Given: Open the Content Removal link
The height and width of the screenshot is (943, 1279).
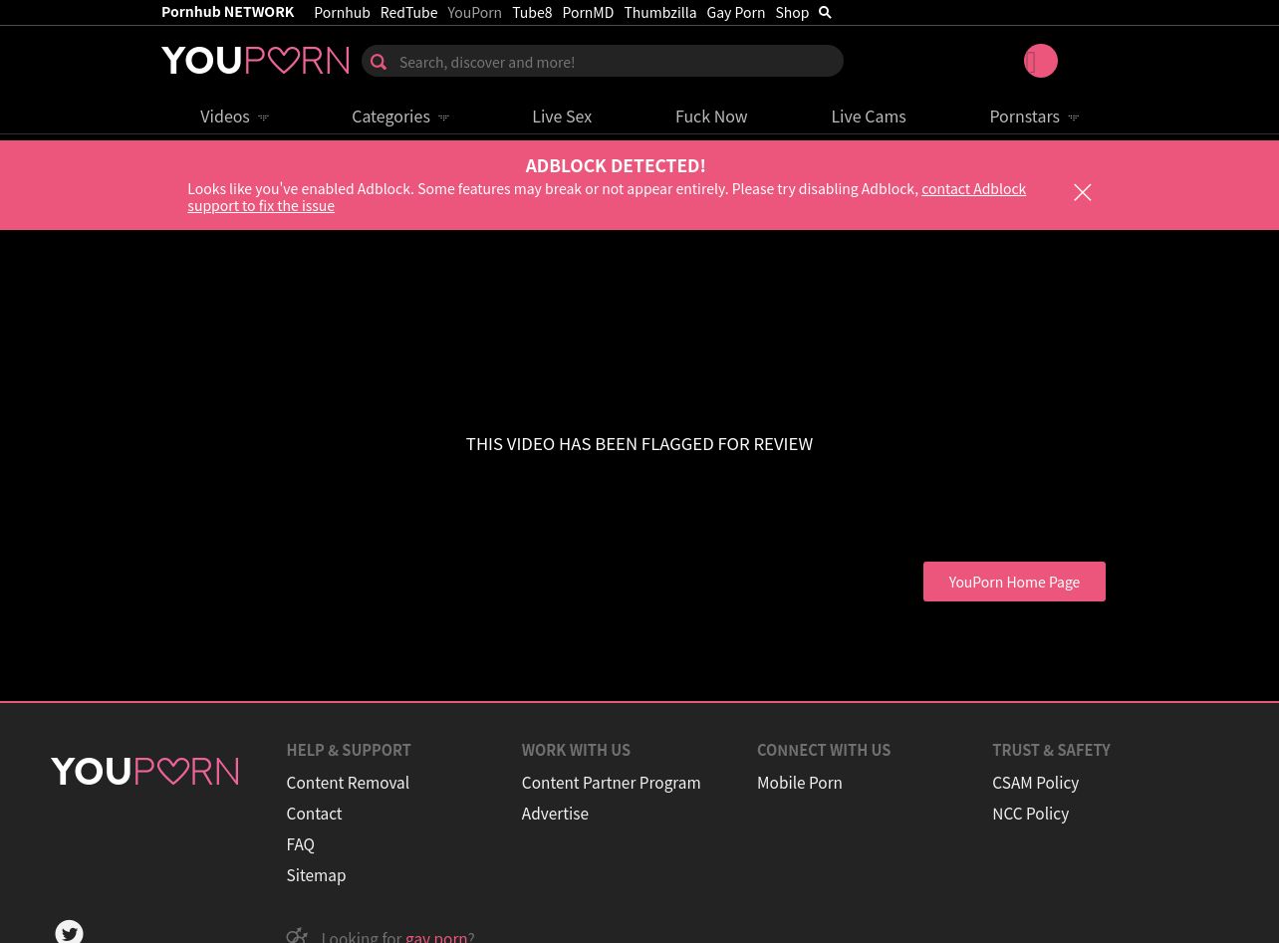Looking at the screenshot, I should (348, 783).
